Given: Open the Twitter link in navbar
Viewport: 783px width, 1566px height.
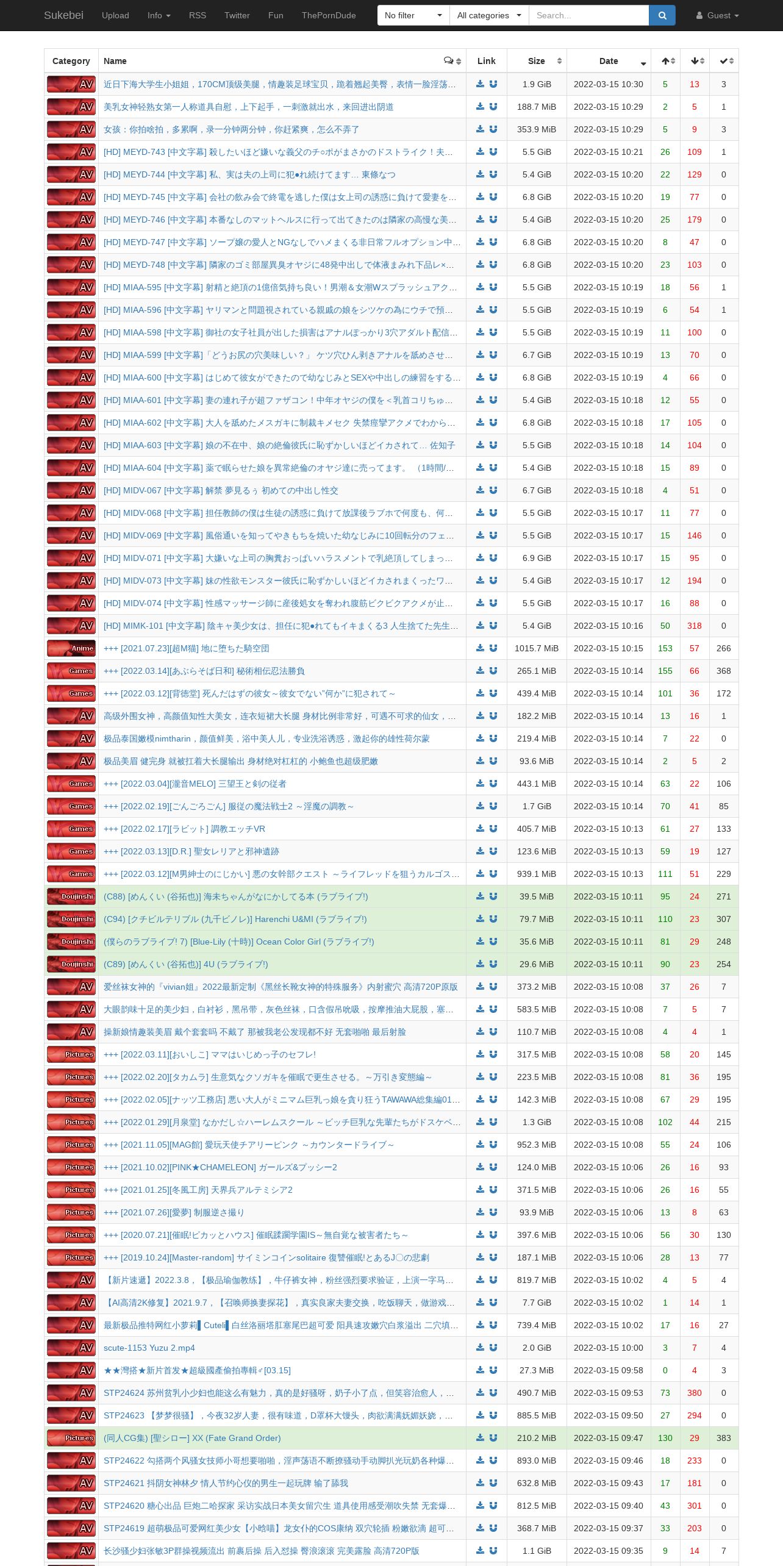Looking at the screenshot, I should (x=237, y=15).
